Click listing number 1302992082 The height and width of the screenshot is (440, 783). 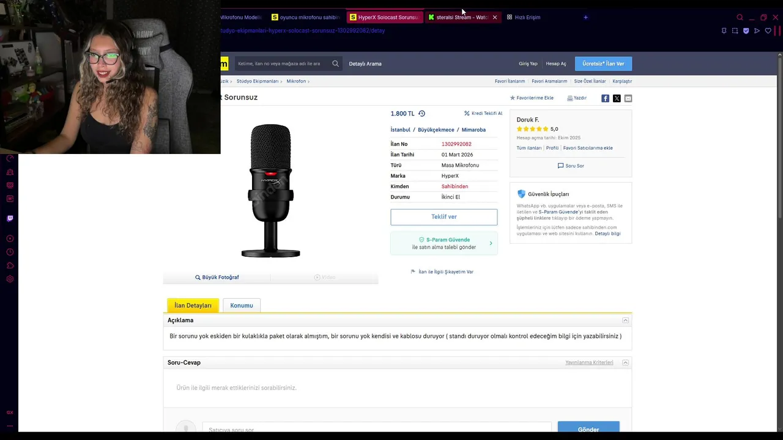coord(456,144)
